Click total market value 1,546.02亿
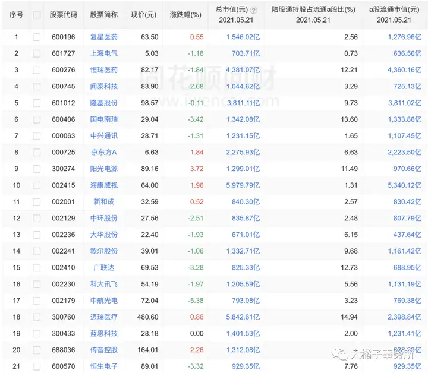 click(x=243, y=37)
